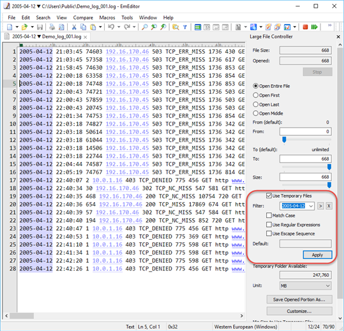Click the Redo arrow icon
The width and height of the screenshot is (344, 331).
[x=127, y=27]
